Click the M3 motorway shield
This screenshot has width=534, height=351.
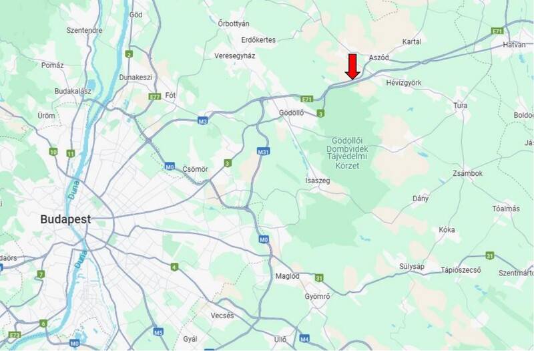click(x=203, y=121)
